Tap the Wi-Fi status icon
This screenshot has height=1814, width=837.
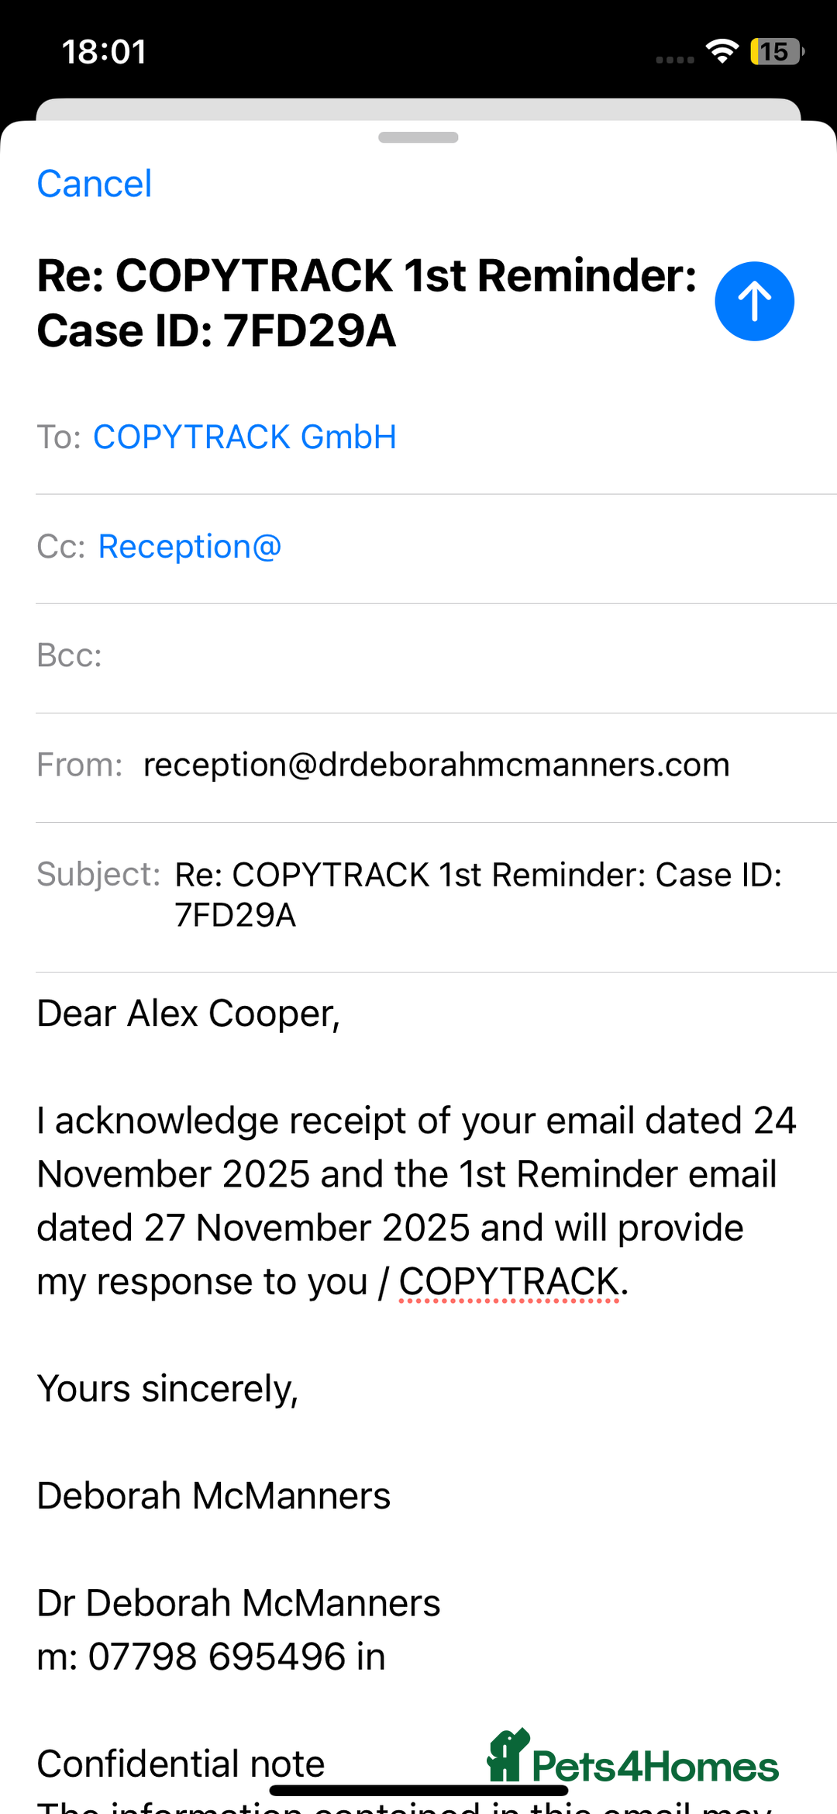[x=722, y=51]
